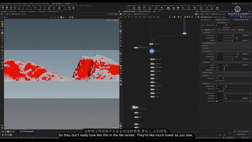Open Hydro Removal Rate Mask Off dropdown
252x142 pixels.
pos(245,35)
